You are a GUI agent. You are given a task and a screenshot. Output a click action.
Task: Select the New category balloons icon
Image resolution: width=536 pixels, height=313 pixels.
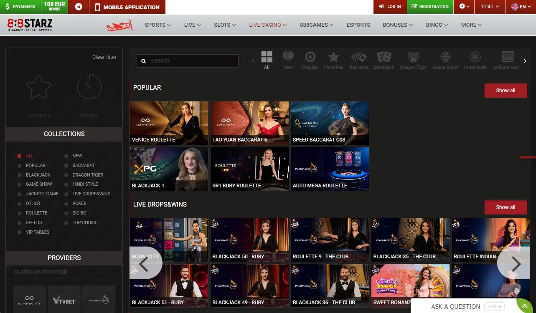[288, 60]
